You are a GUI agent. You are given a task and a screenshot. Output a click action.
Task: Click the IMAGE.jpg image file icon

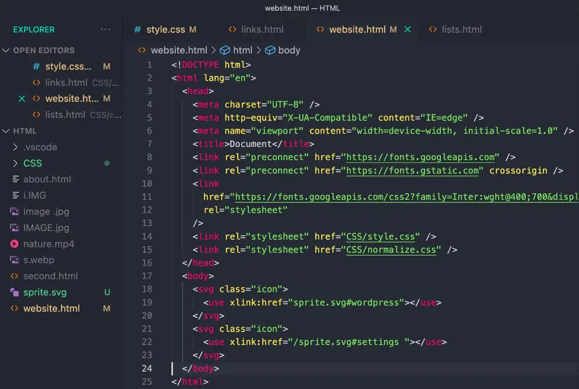tap(15, 228)
